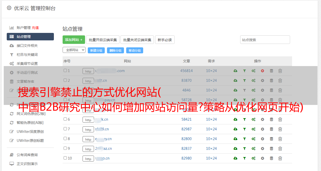Open UWriter原创标题 sidebar item
Viewport: 321px width, 171px height.
pos(30,141)
